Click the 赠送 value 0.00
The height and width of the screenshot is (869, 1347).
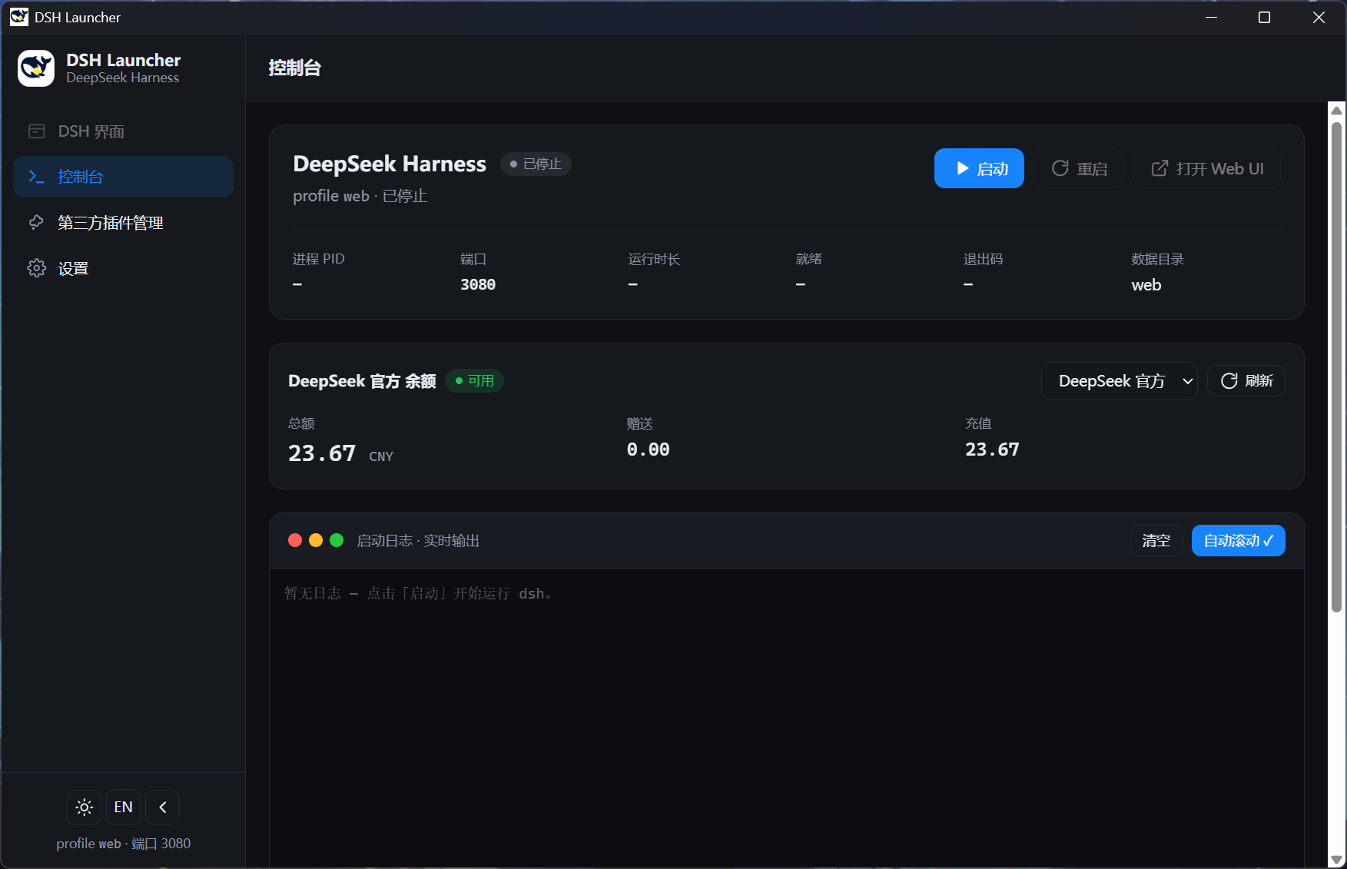pyautogui.click(x=648, y=449)
